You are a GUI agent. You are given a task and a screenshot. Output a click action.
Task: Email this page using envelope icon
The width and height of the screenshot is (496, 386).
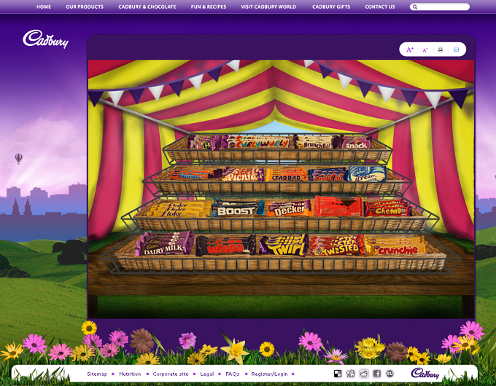pos(456,50)
